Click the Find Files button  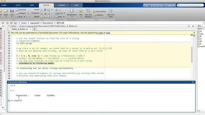click(x=21, y=10)
